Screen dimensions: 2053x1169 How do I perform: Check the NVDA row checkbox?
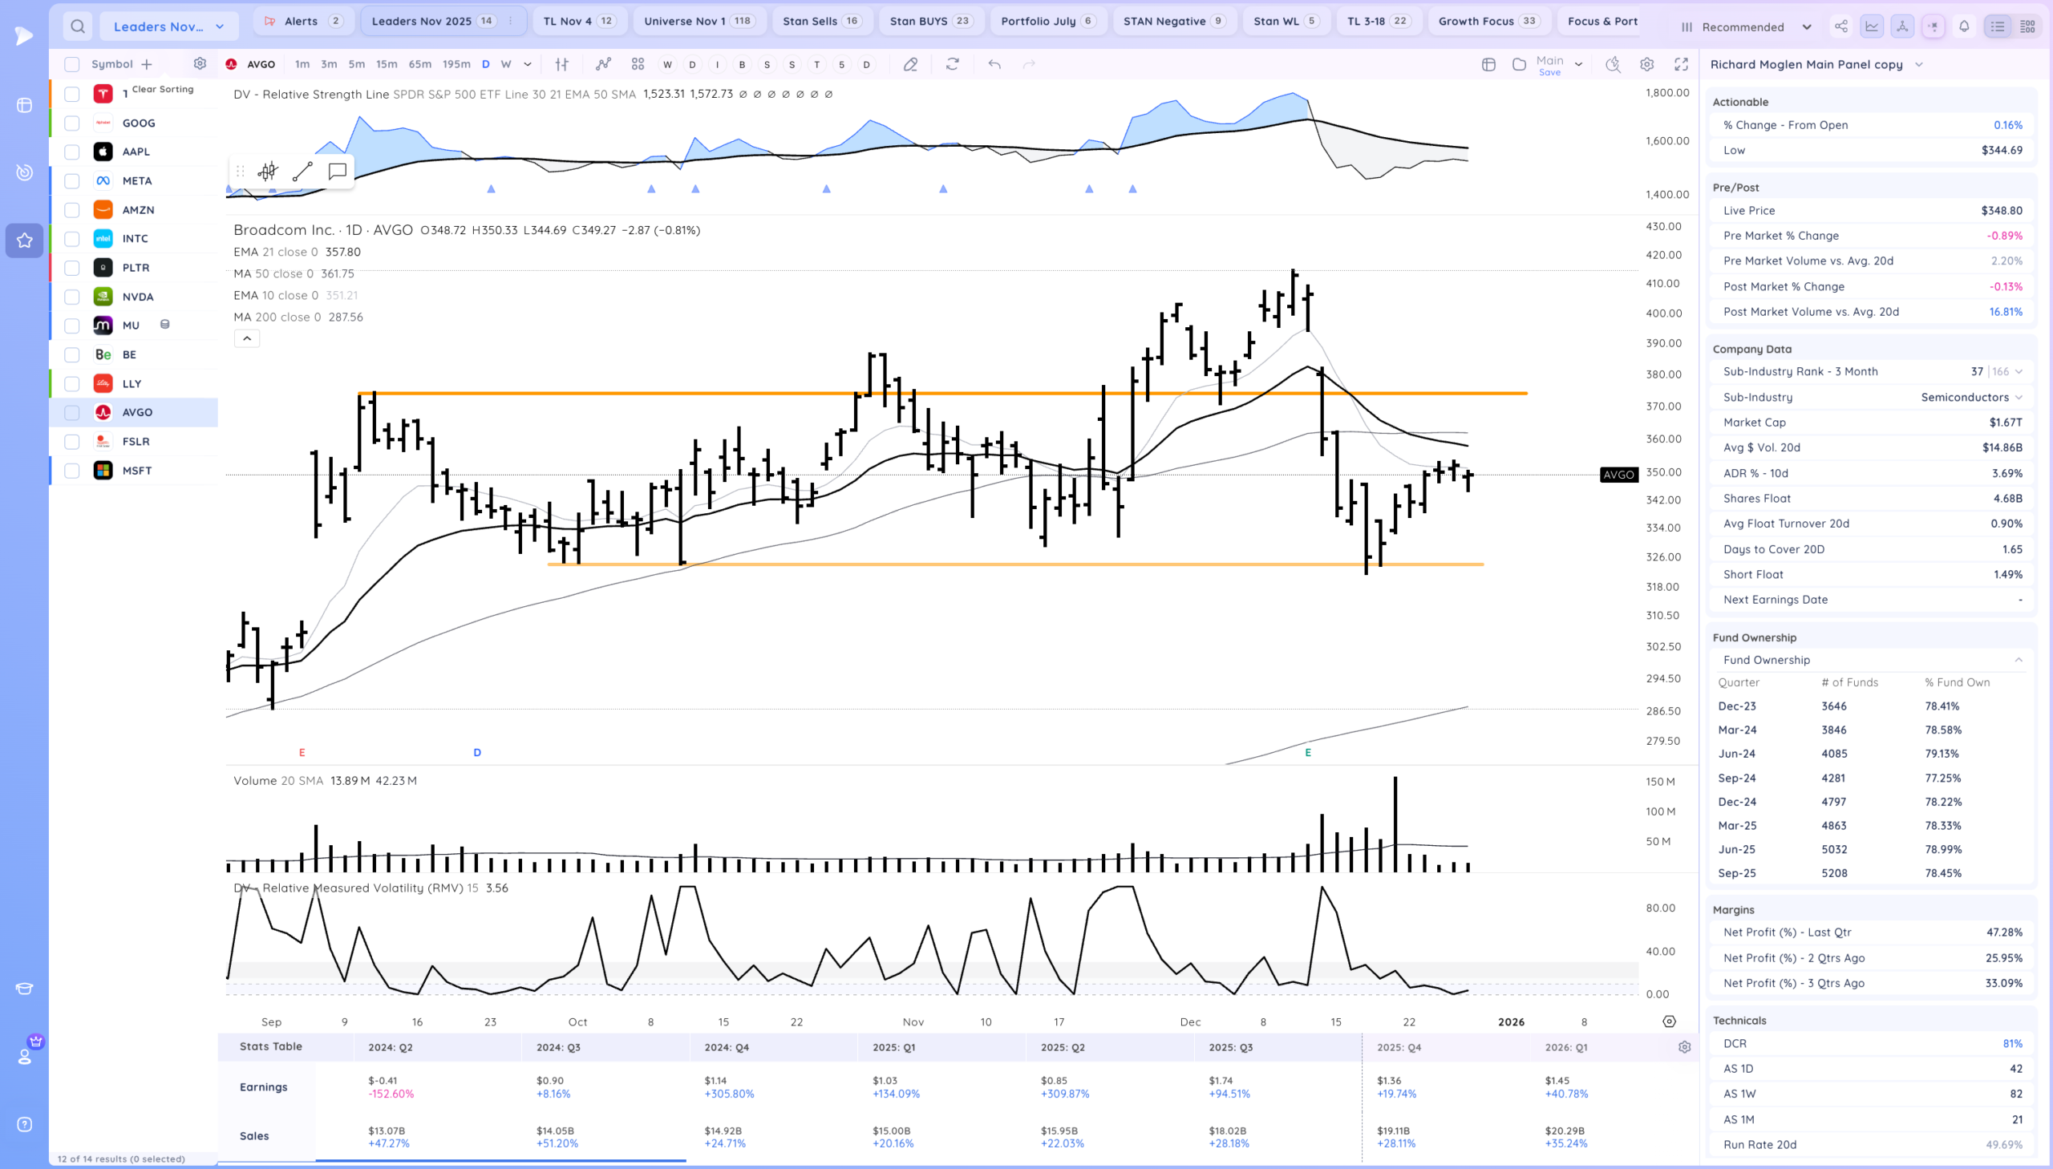click(72, 297)
